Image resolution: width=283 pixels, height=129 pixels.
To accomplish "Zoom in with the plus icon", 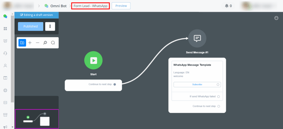I will [30, 43].
